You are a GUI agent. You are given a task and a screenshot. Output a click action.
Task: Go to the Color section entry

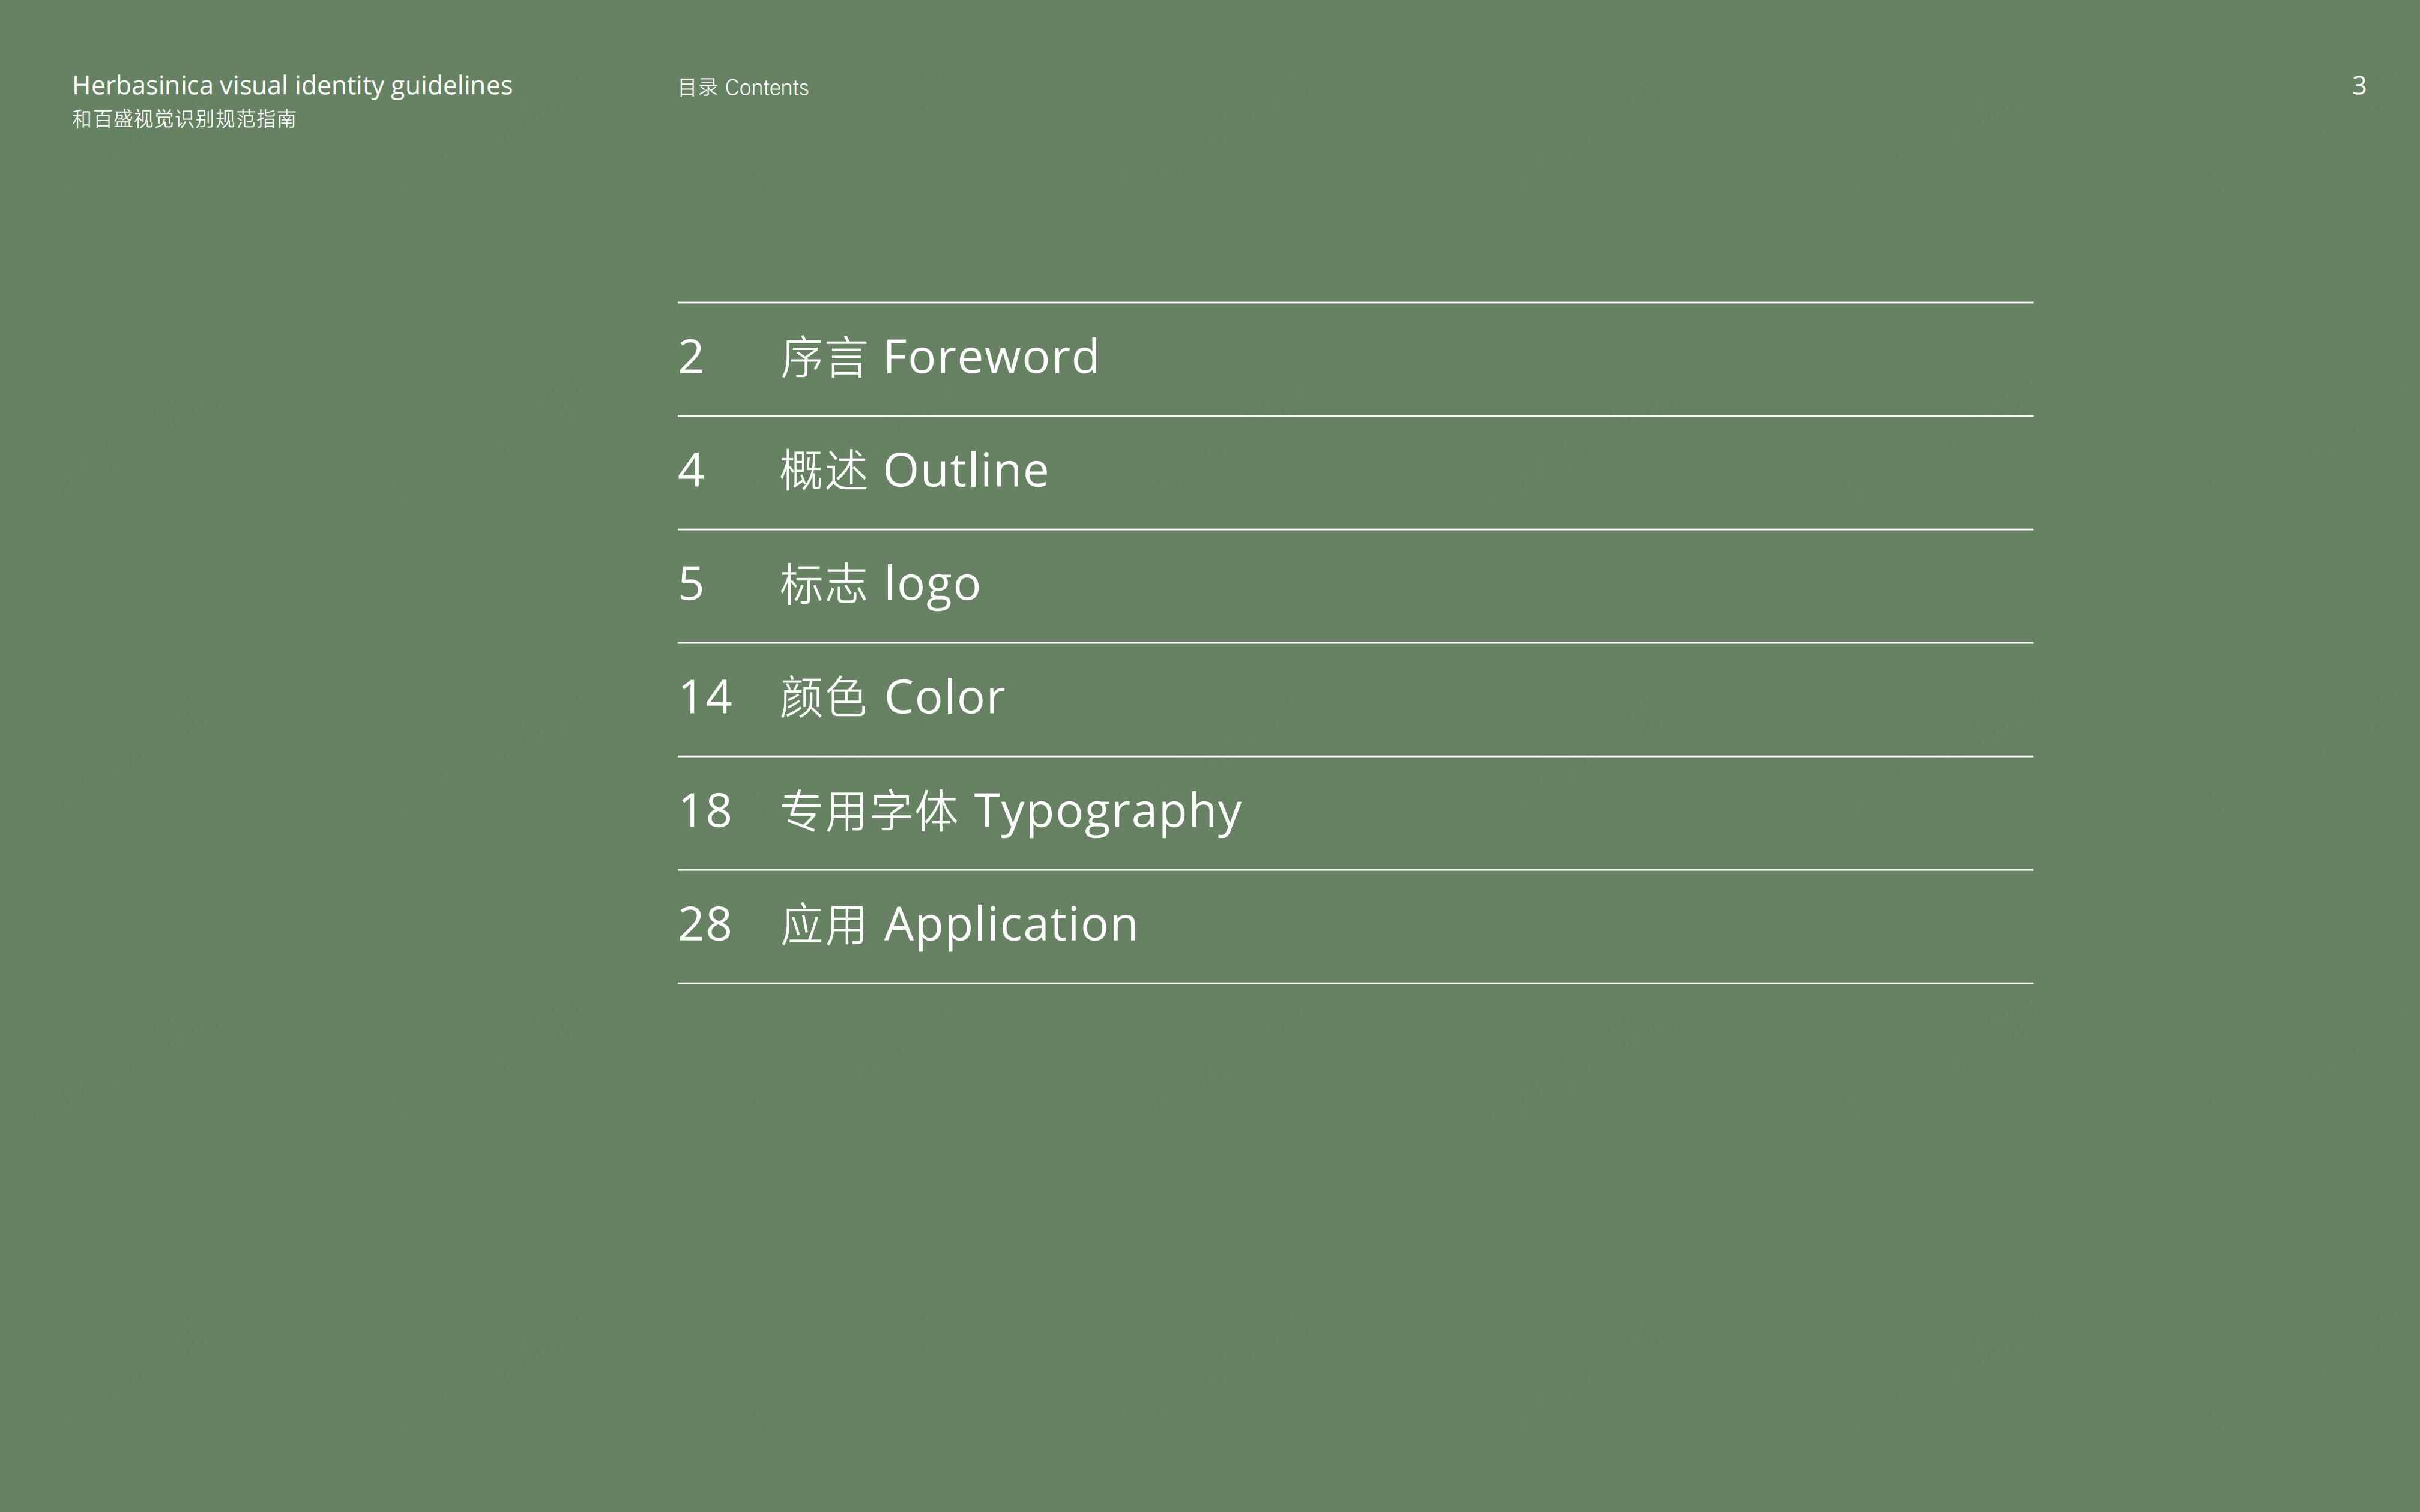click(x=1355, y=699)
